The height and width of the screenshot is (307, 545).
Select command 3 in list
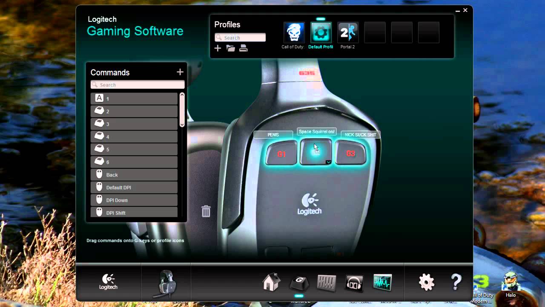134,124
